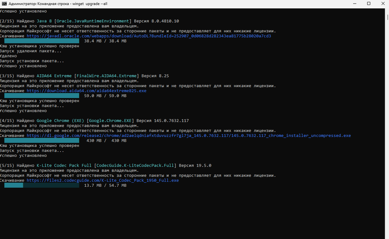Click the text 'CodecGuide.K-LiteCodecPack.Full'
The image size is (389, 239).
[x=135, y=166]
